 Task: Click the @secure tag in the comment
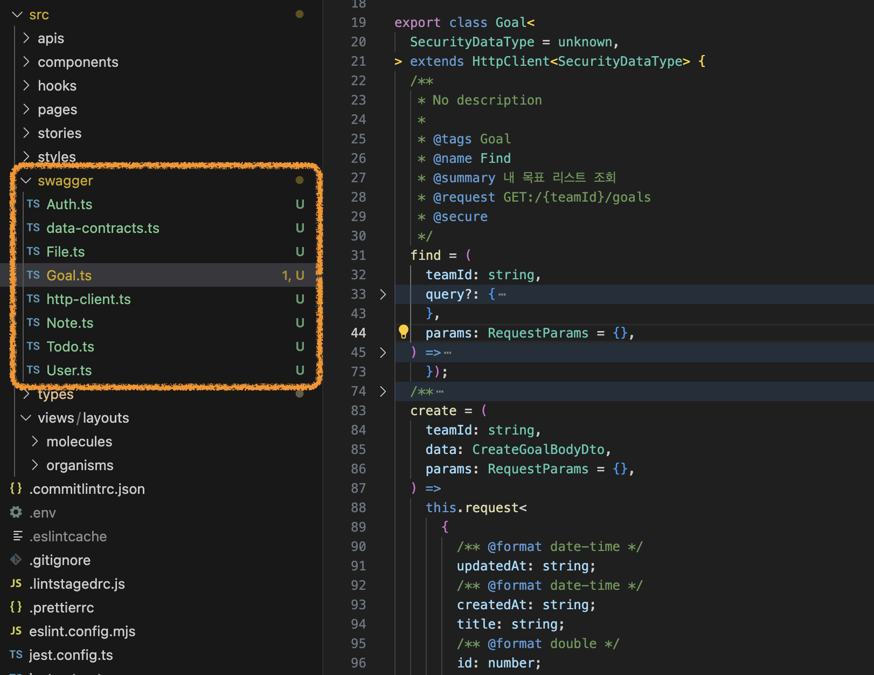[460, 216]
